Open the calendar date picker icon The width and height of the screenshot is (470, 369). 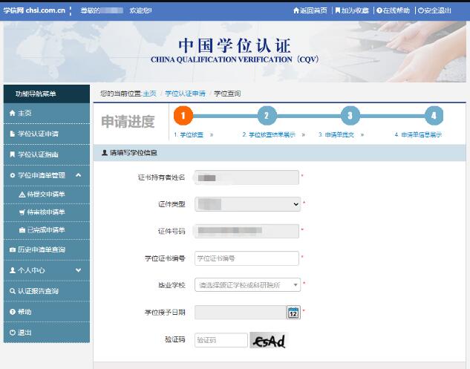(x=293, y=313)
